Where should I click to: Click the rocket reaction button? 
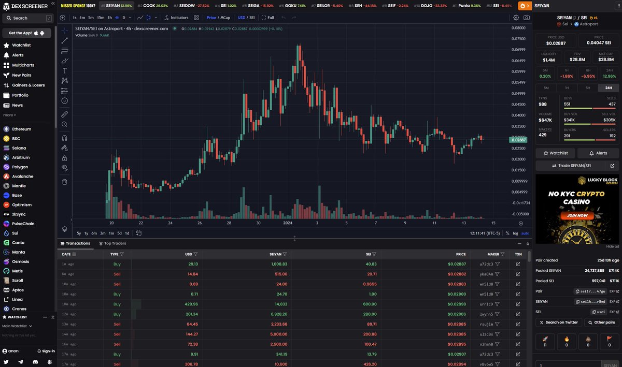pos(545,342)
